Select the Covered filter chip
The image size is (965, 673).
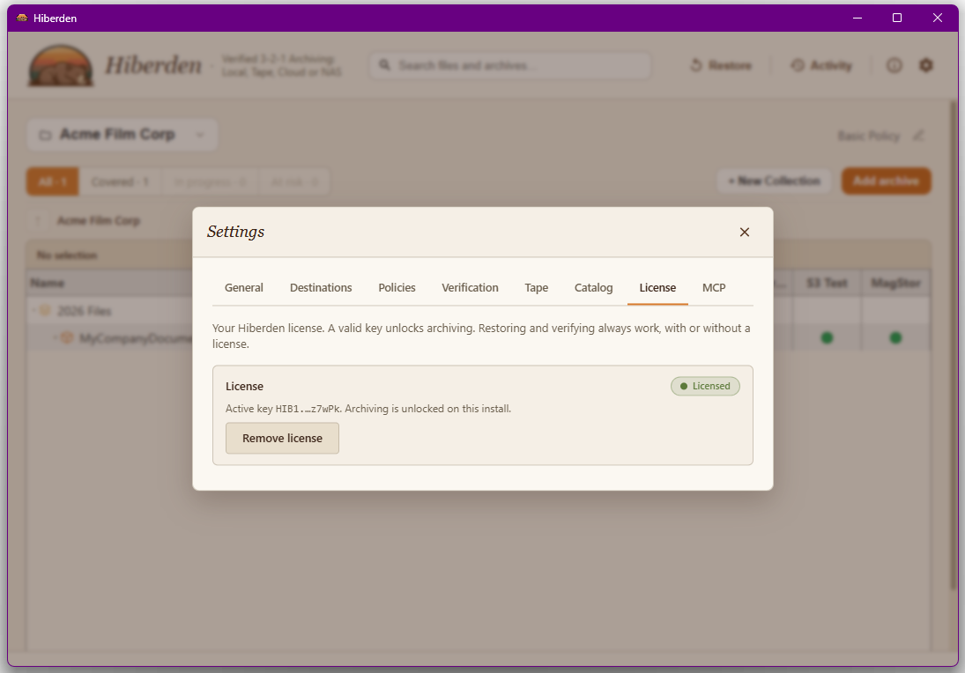click(120, 181)
